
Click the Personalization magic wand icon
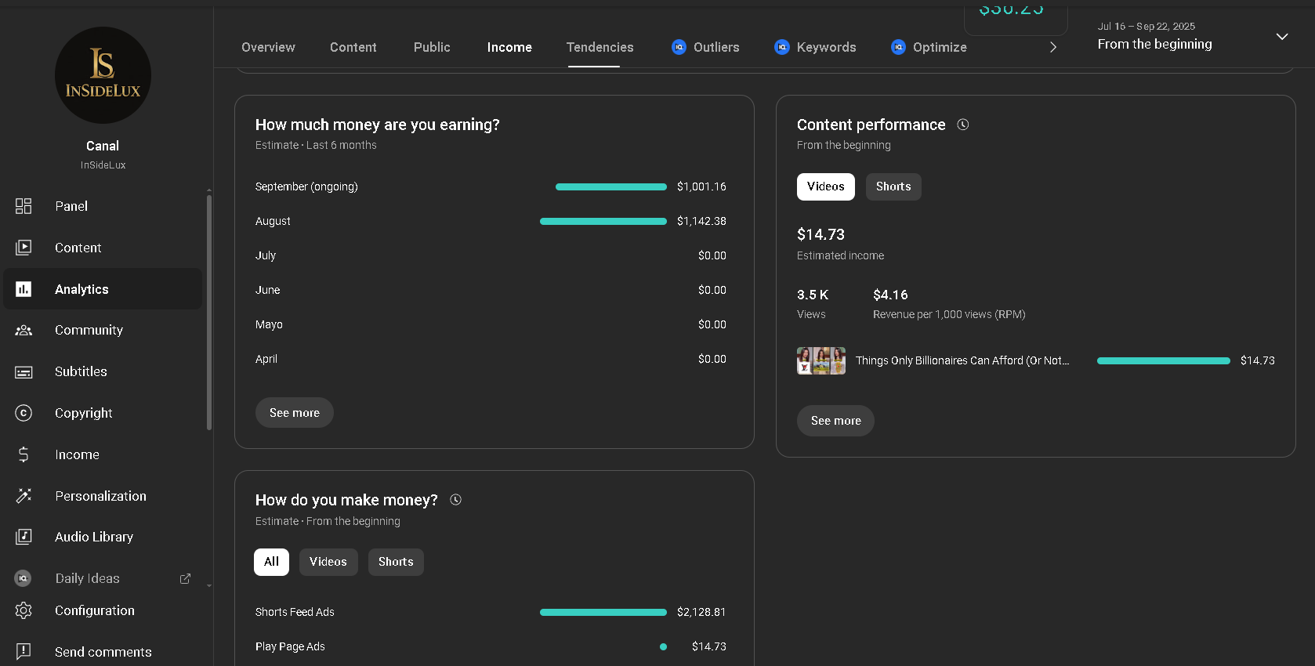24,496
